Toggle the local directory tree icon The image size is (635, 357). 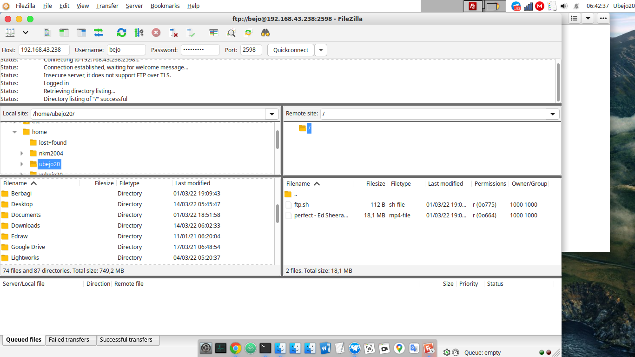[x=64, y=33]
